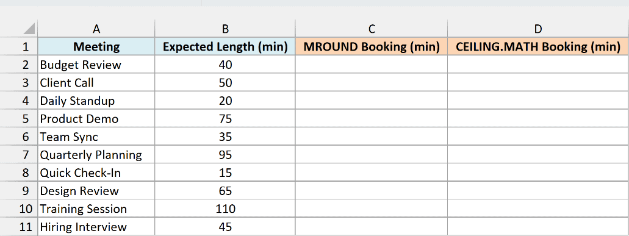Select row 10 header
The height and width of the screenshot is (236, 629).
(19, 209)
